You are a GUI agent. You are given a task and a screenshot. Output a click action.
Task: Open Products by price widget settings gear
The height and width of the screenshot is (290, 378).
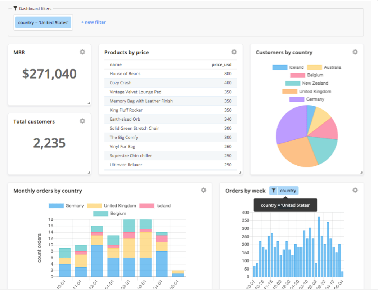coord(234,52)
